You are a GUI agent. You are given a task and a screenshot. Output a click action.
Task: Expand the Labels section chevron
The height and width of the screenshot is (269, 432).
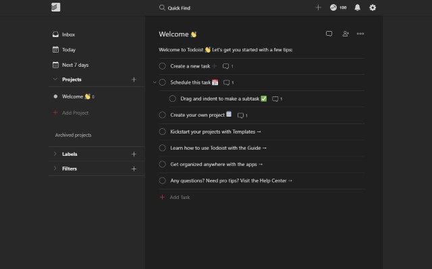point(55,154)
